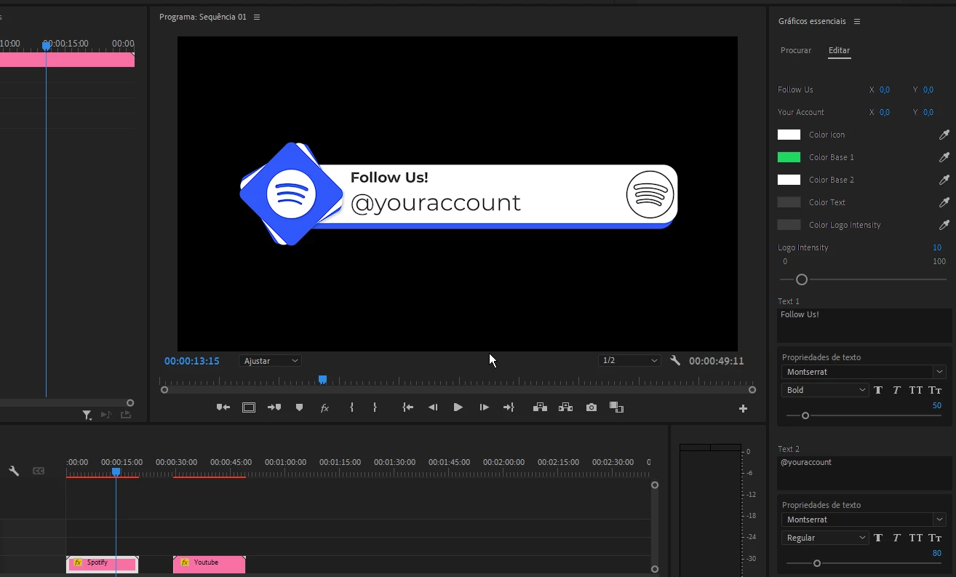Open Ajustar zoom level dropdown

pyautogui.click(x=270, y=361)
